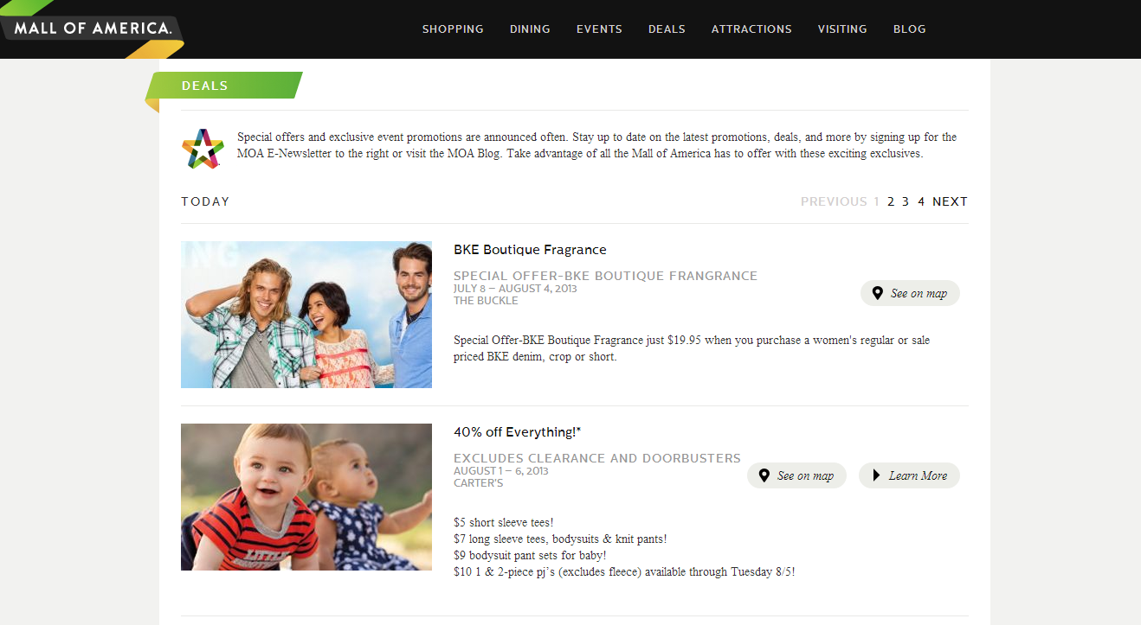Click the $5 short sleeve tees line
This screenshot has height=625, width=1141.
504,522
